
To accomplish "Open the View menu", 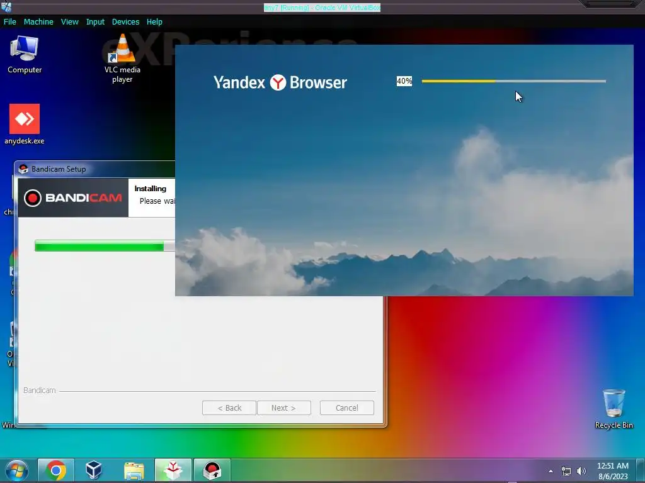I will pos(69,22).
